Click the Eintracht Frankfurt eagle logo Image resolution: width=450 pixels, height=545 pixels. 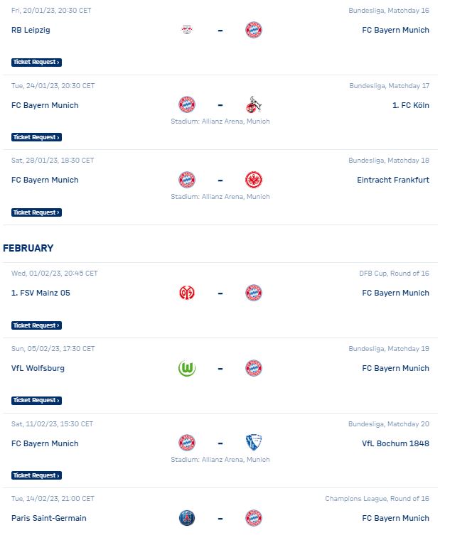pos(254,180)
